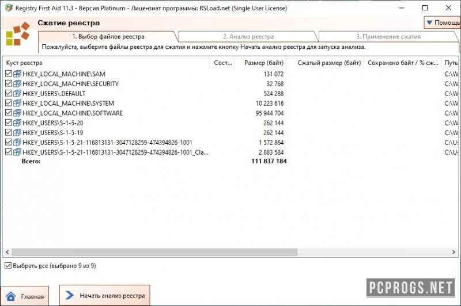Click the hive icon of HKEY_USERS\S-1-5-19
Image resolution: width=461 pixels, height=306 pixels.
click(x=17, y=133)
